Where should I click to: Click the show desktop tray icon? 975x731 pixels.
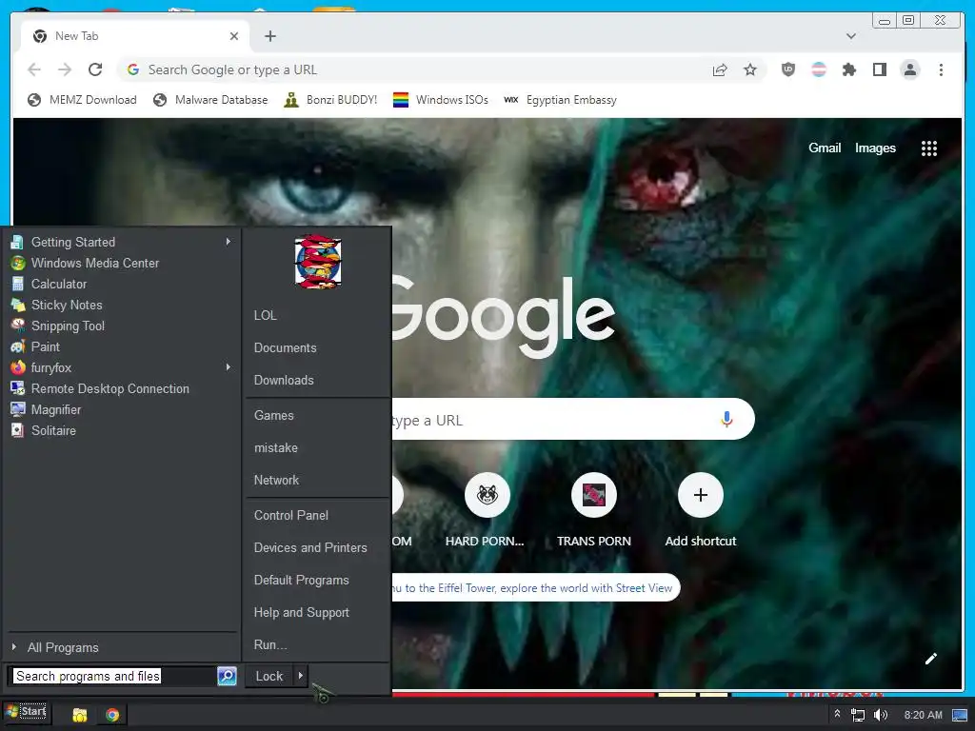pyautogui.click(x=960, y=715)
